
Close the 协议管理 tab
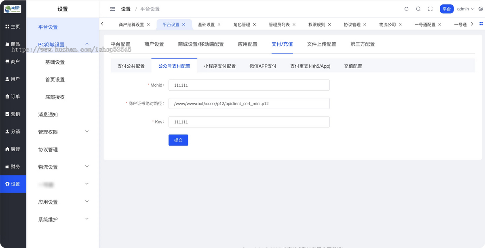tap(365, 25)
